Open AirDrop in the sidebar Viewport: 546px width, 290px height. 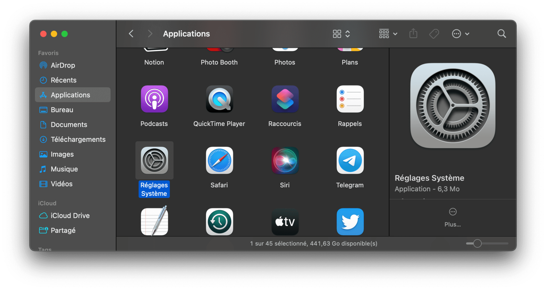click(x=73, y=65)
